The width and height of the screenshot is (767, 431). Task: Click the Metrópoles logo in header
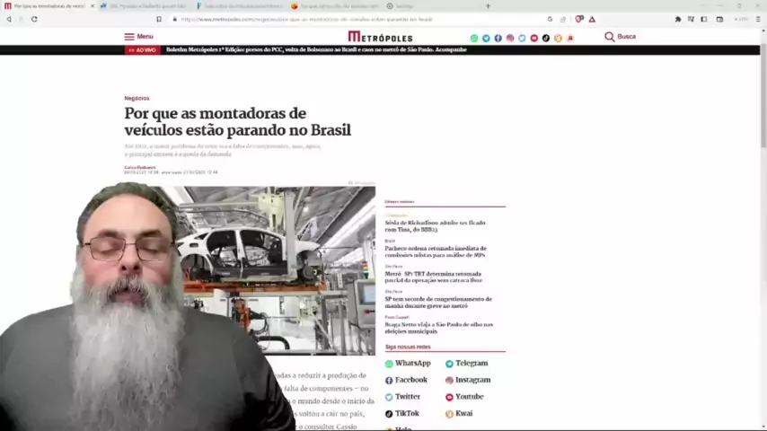(380, 37)
